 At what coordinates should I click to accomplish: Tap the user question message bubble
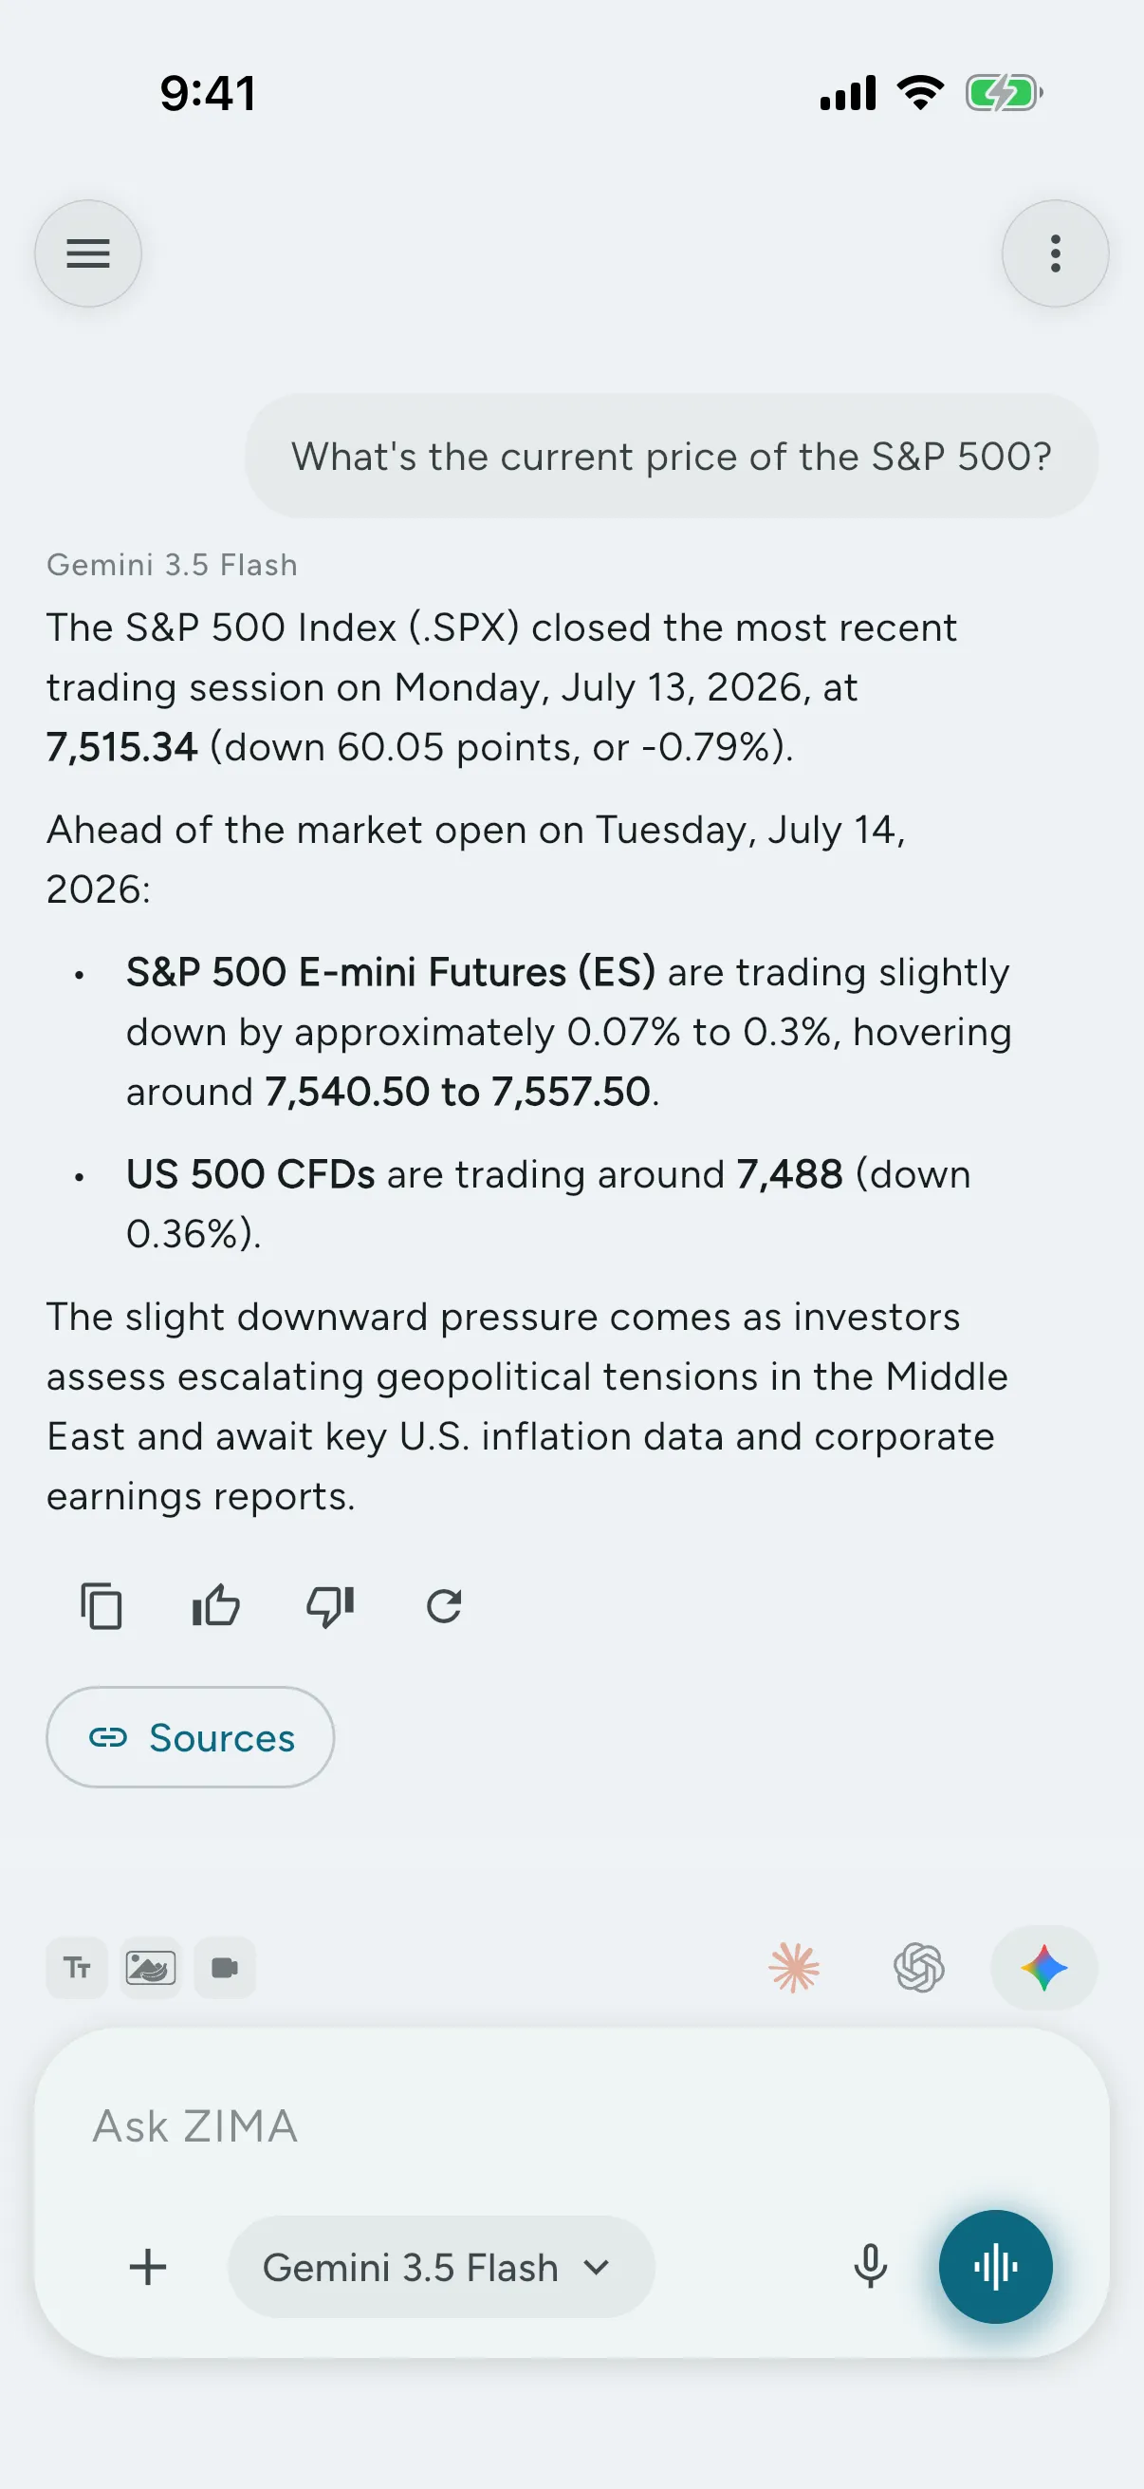click(671, 456)
